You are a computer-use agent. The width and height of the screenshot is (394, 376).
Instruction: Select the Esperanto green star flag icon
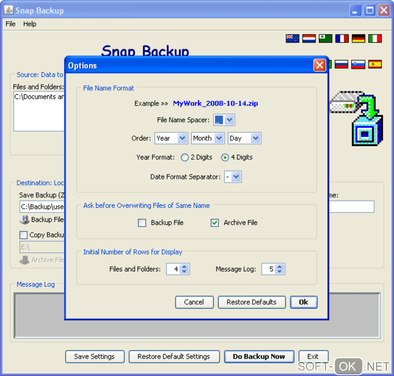325,39
